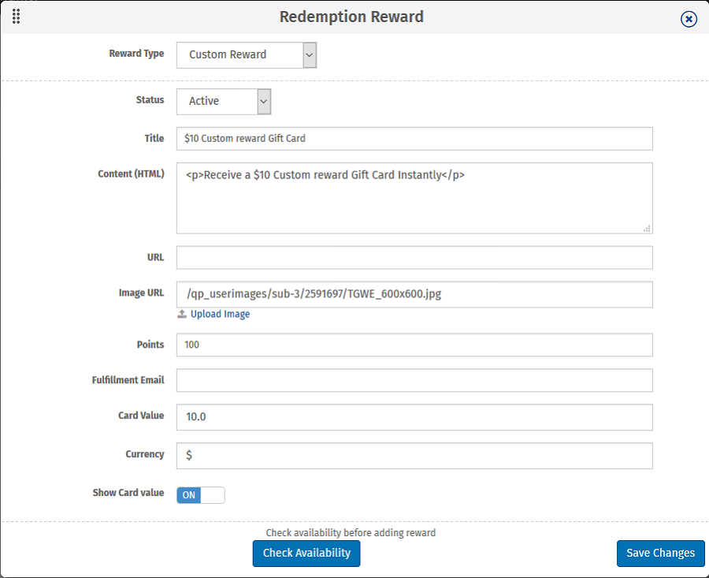Click the Upload Image link
The width and height of the screenshot is (709, 578).
[220, 314]
